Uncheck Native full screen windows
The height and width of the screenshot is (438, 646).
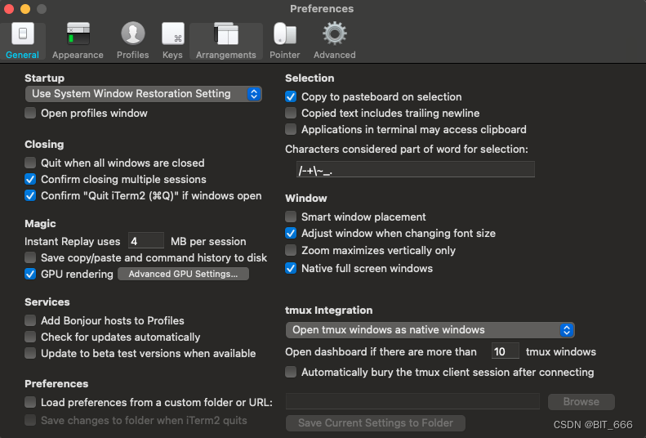pos(291,268)
